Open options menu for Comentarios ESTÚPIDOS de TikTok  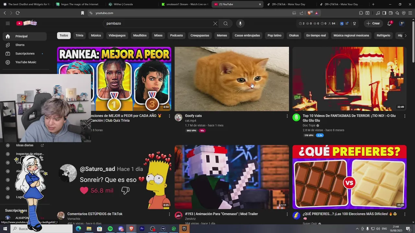(169, 214)
